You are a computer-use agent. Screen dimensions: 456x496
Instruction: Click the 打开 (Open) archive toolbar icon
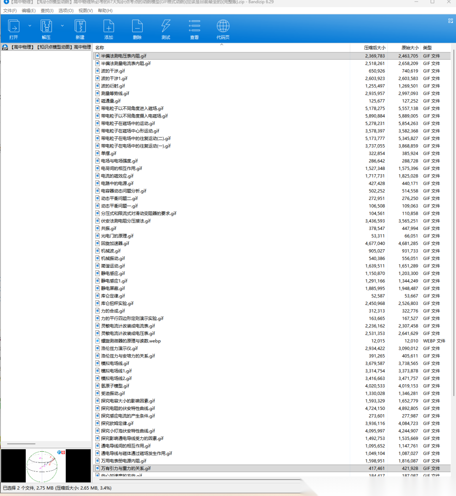14,29
